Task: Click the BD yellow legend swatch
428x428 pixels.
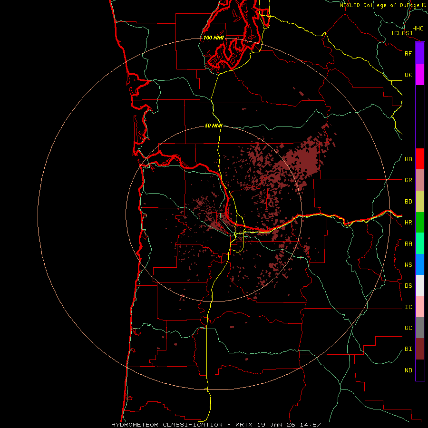Action: pyautogui.click(x=420, y=202)
